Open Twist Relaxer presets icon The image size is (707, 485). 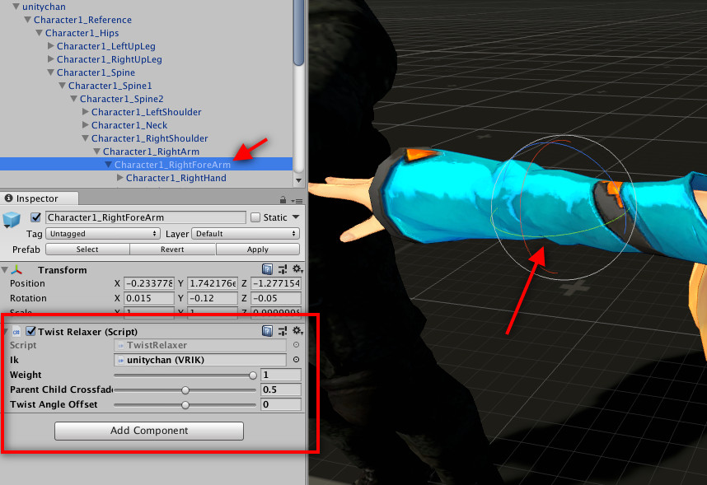click(283, 331)
